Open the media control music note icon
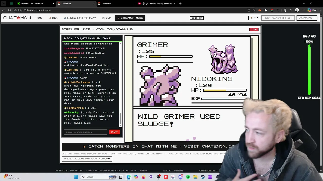 point(285,10)
